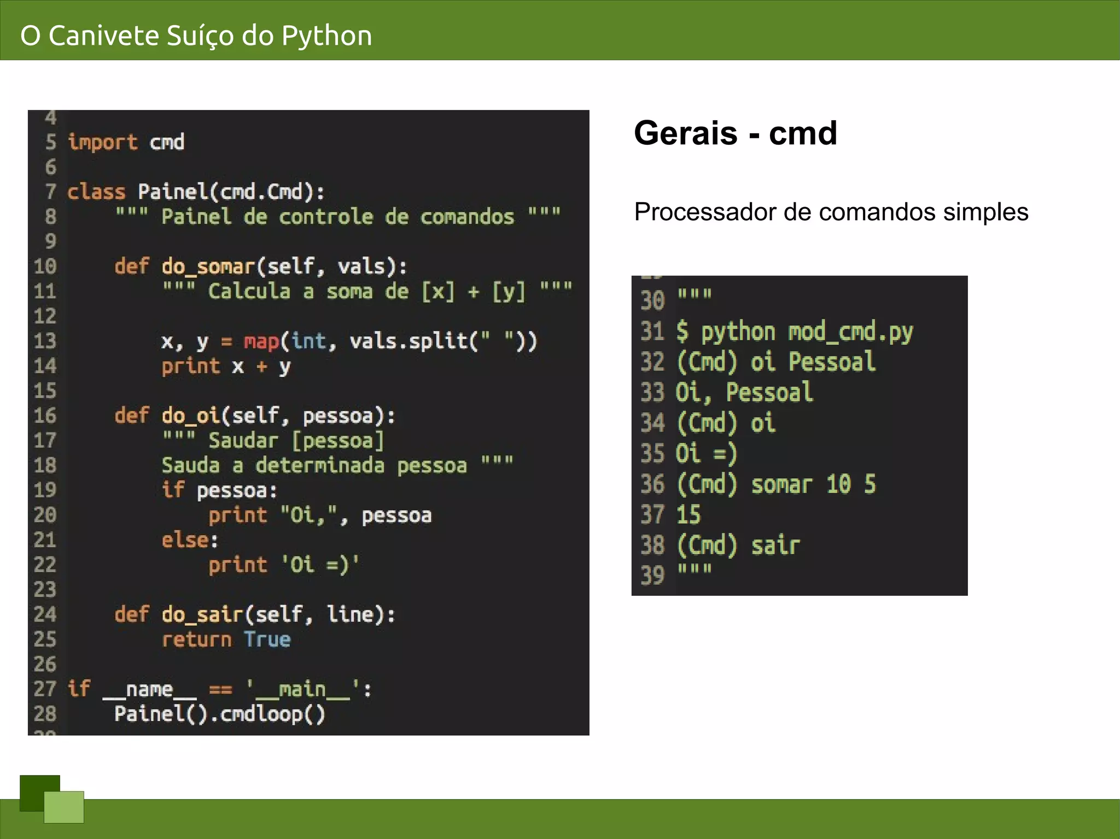Screen dimensions: 1120x839
Task: Click the line '(Cmd) sair'
Action: click(738, 545)
